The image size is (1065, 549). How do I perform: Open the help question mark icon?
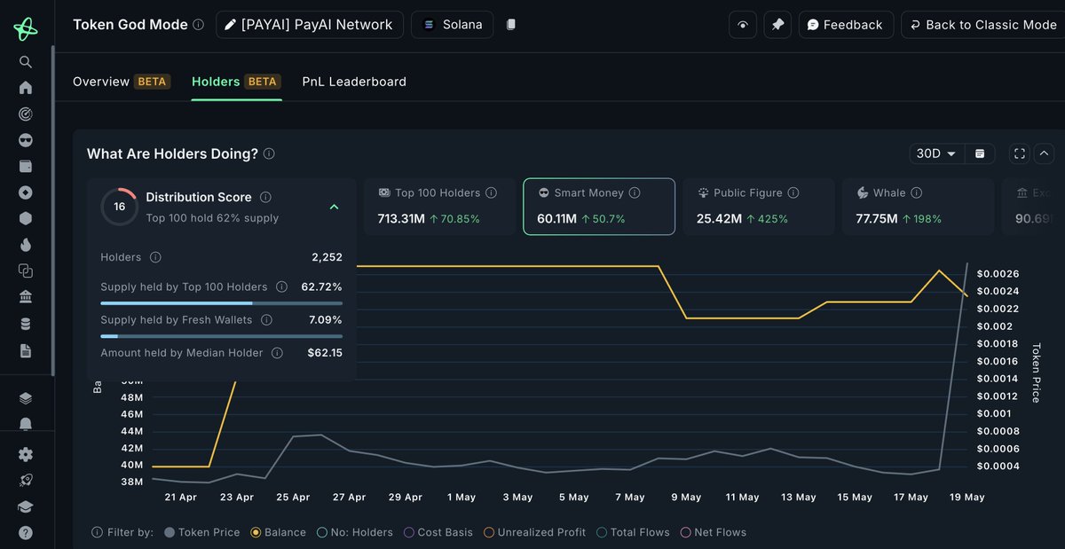pos(26,533)
